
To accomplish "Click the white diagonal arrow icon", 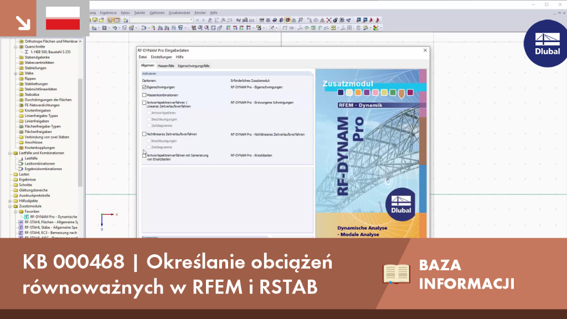I will pos(23,23).
